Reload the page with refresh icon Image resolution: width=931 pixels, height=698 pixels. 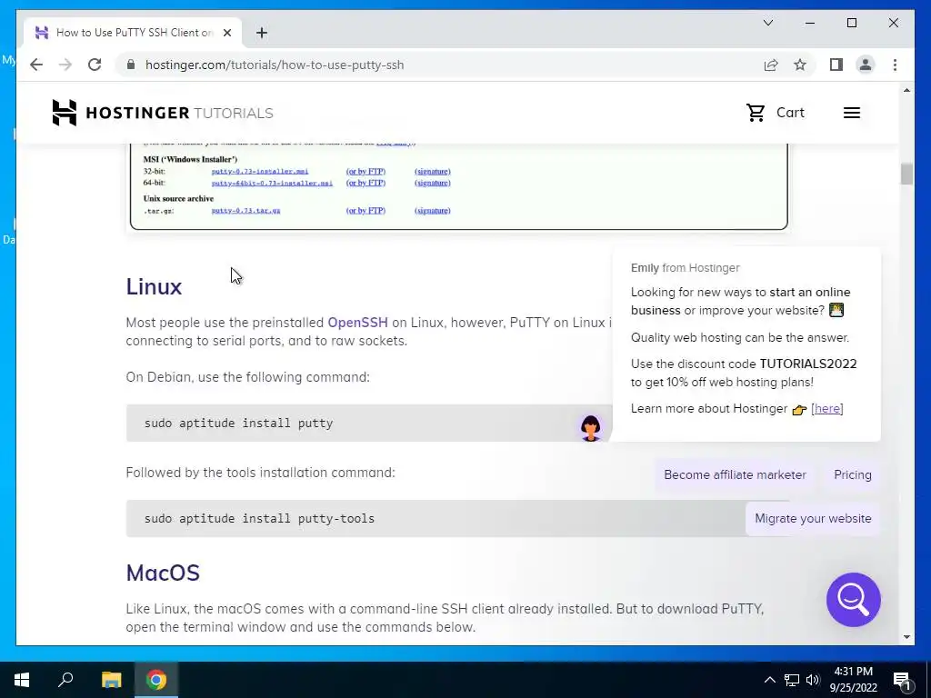(95, 65)
